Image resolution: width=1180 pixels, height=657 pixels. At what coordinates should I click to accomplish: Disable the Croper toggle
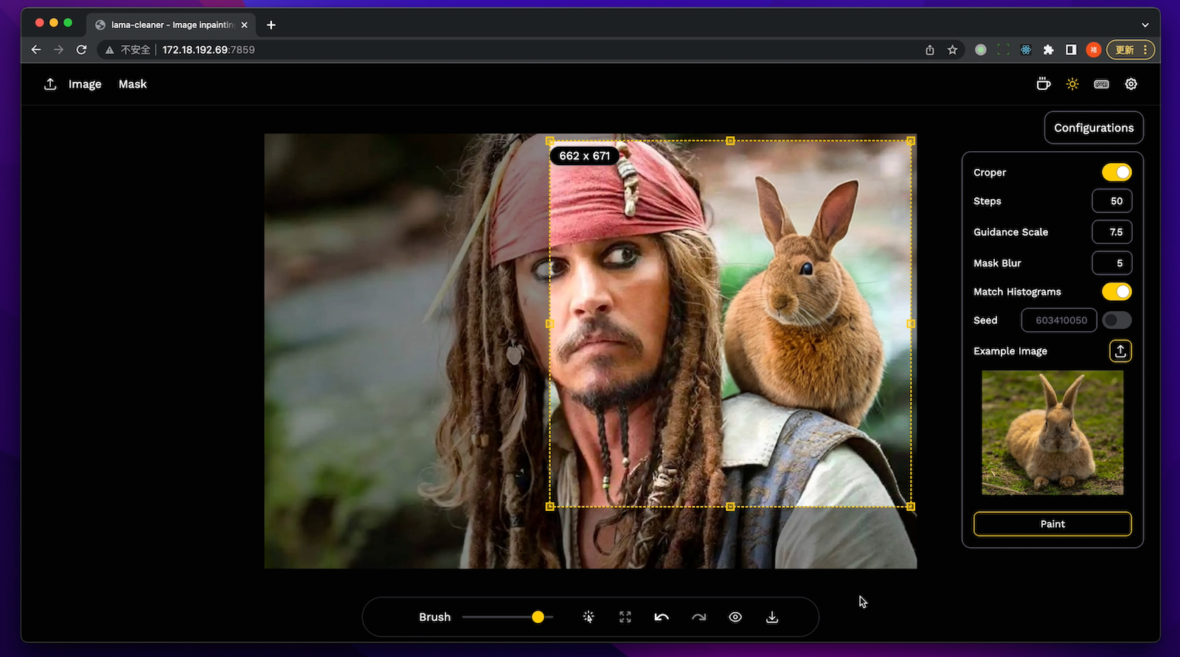coord(1117,172)
